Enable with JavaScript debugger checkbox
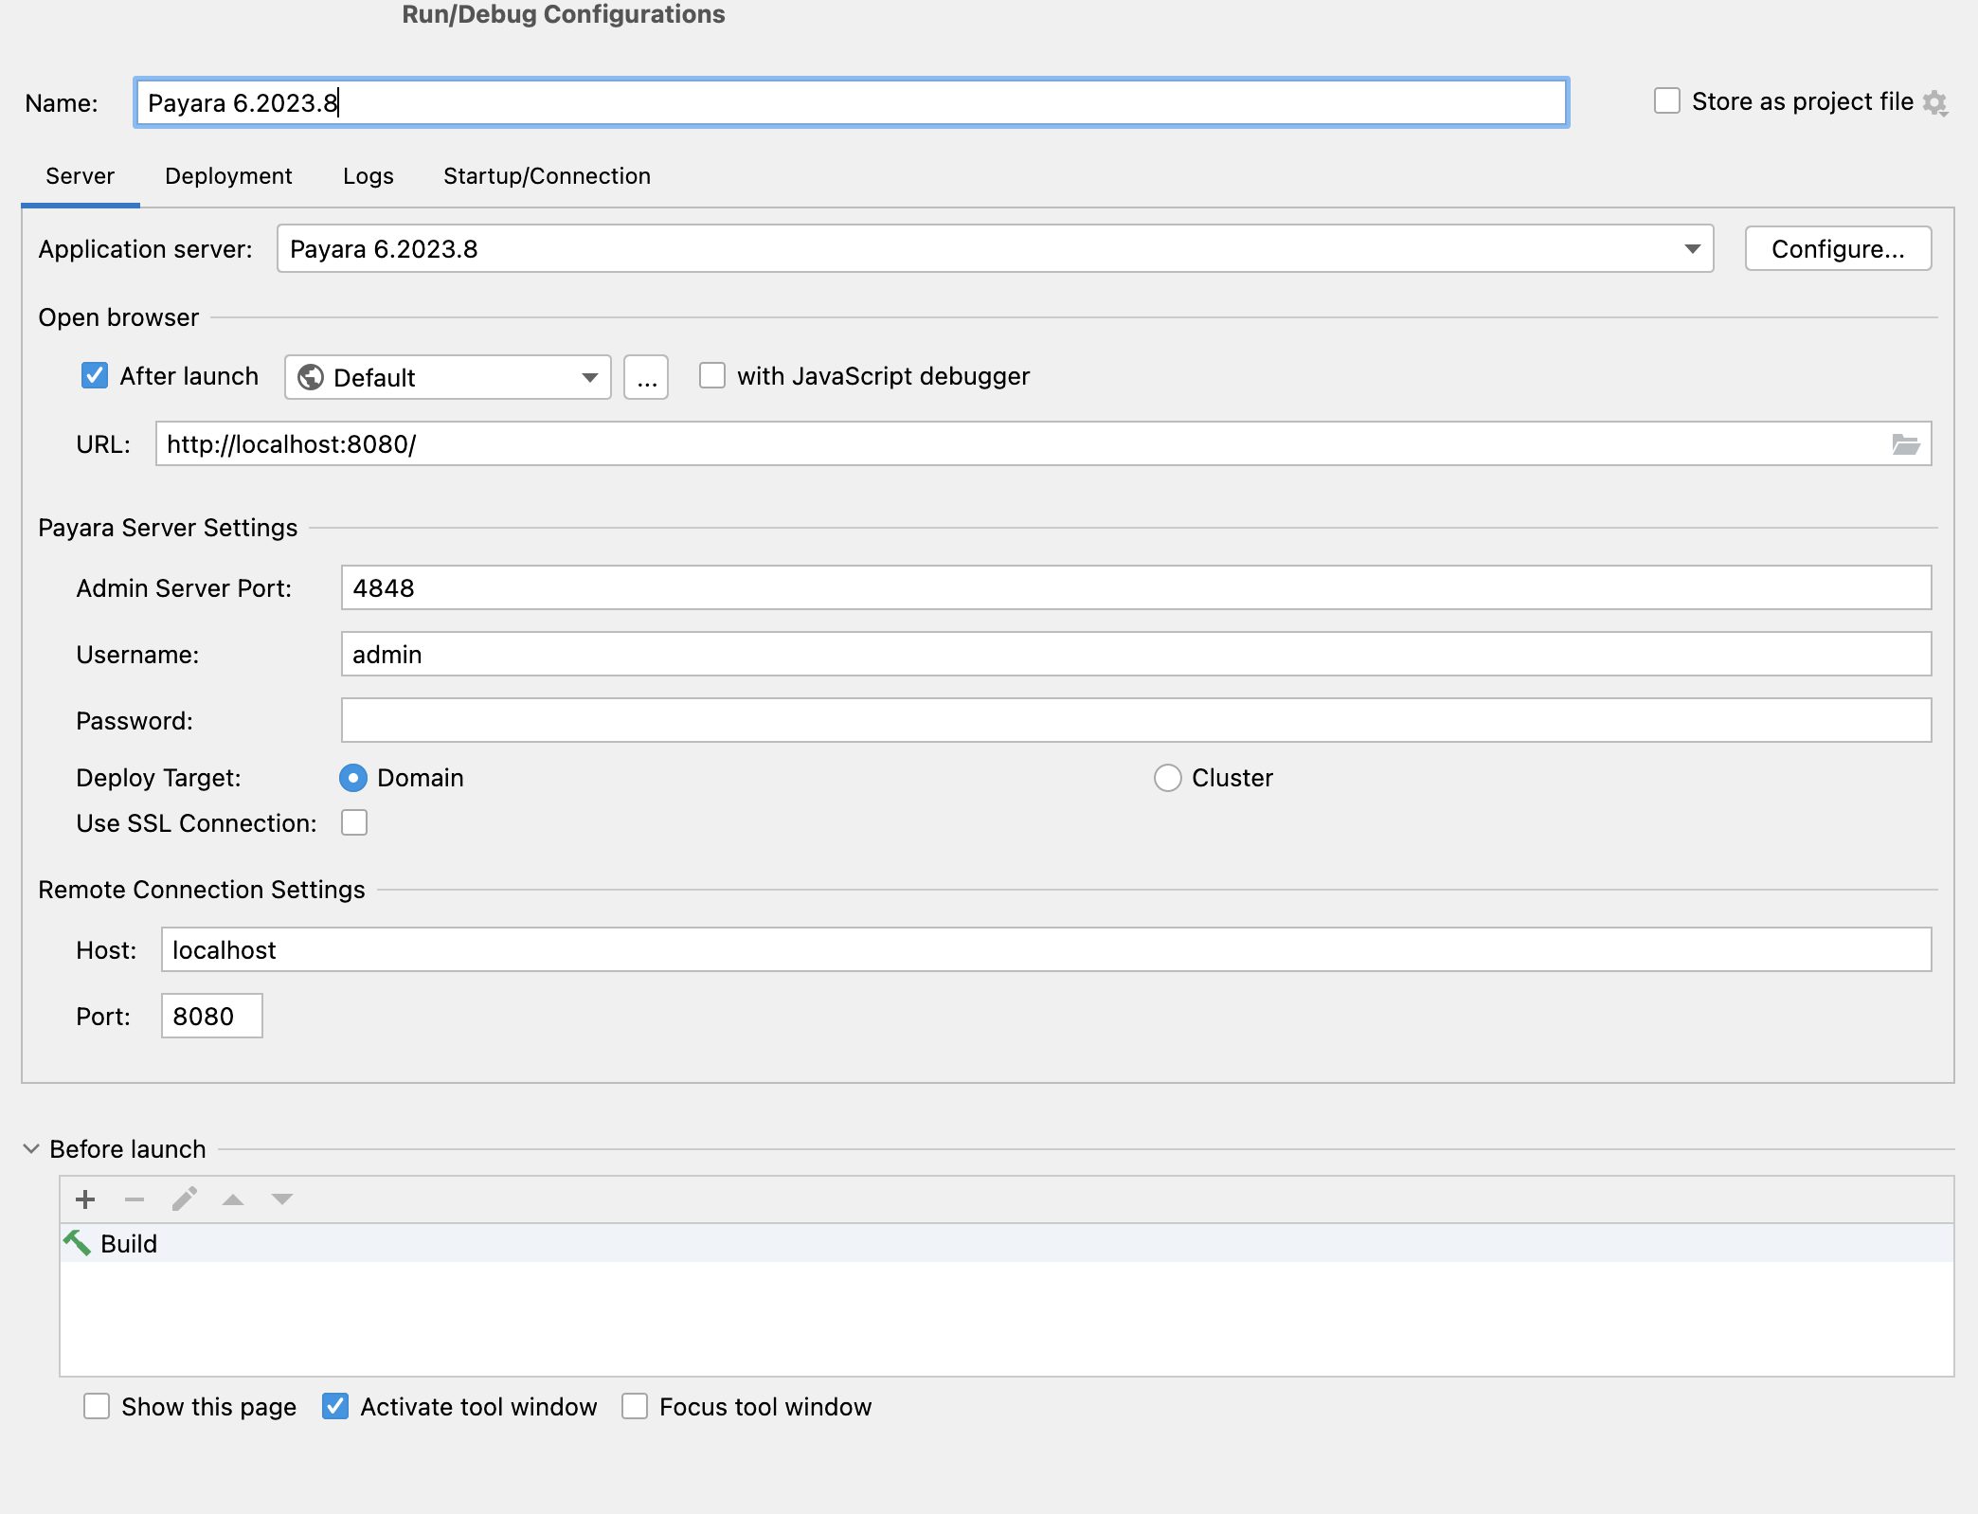 (x=712, y=376)
